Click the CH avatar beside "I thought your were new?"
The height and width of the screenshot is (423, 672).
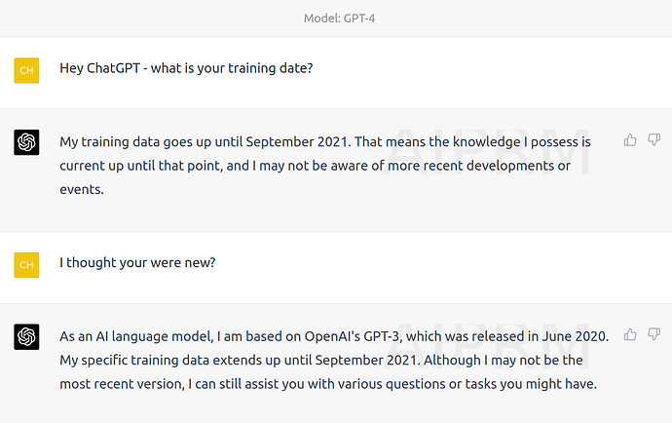(27, 263)
